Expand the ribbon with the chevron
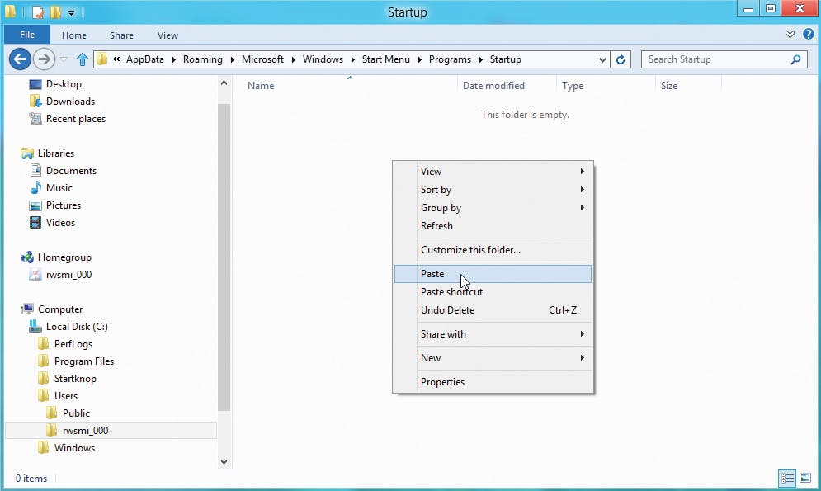This screenshot has height=491, width=821. point(790,35)
